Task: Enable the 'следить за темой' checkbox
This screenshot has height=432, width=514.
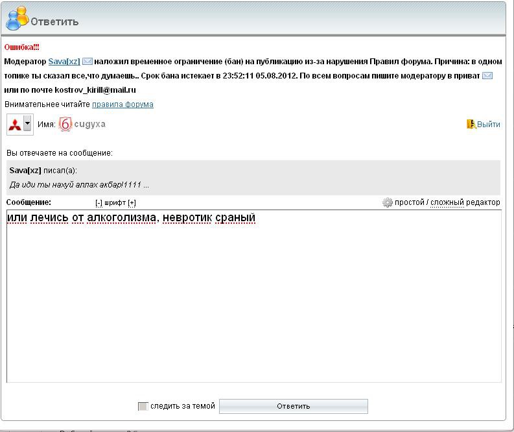Action: coord(143,406)
